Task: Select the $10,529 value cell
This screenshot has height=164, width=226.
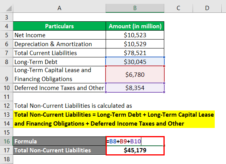Action: pyautogui.click(x=135, y=44)
